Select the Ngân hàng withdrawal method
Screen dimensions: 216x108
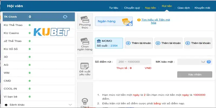point(114,21)
